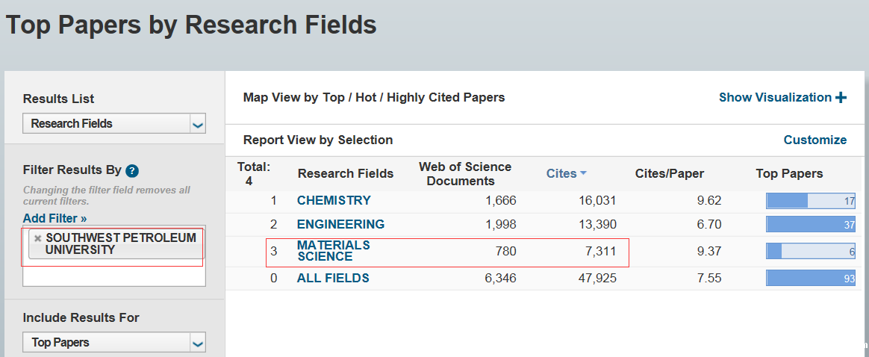Click the Cites sort arrow icon
869x357 pixels.
[x=583, y=173]
